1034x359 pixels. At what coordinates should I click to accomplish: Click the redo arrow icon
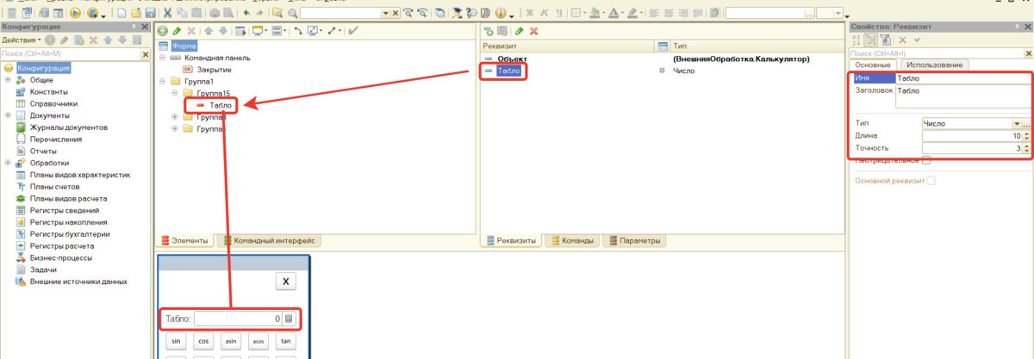[x=259, y=13]
